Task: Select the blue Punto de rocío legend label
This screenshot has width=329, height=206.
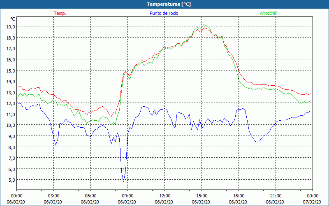Action: [164, 13]
